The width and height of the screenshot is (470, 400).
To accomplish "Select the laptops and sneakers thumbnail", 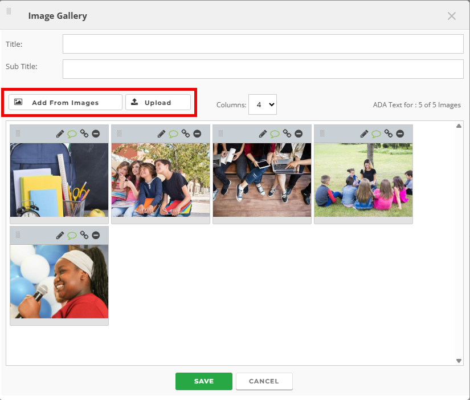I will (x=262, y=180).
